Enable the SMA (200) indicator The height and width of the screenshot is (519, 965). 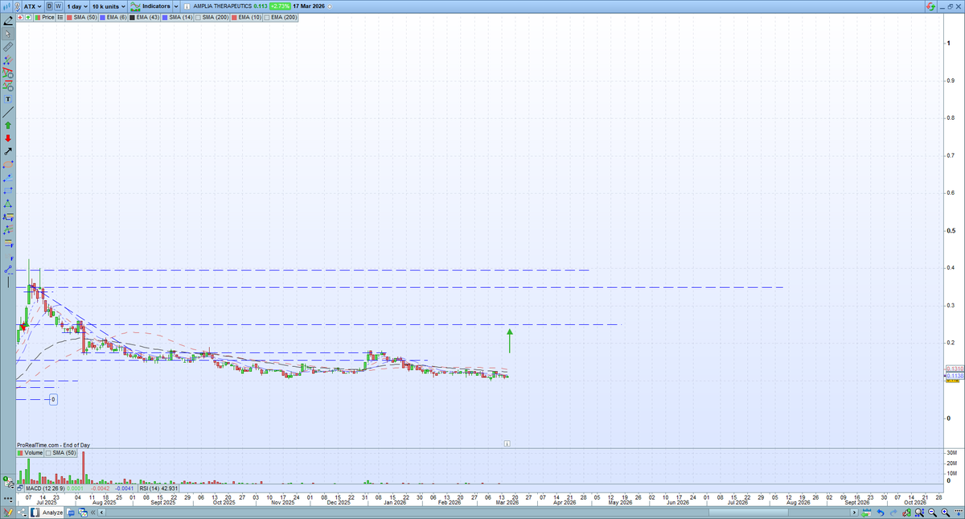[x=211, y=17]
